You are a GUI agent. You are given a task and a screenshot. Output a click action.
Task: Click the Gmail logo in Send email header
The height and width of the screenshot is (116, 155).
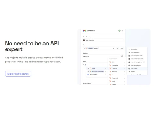[84, 31]
